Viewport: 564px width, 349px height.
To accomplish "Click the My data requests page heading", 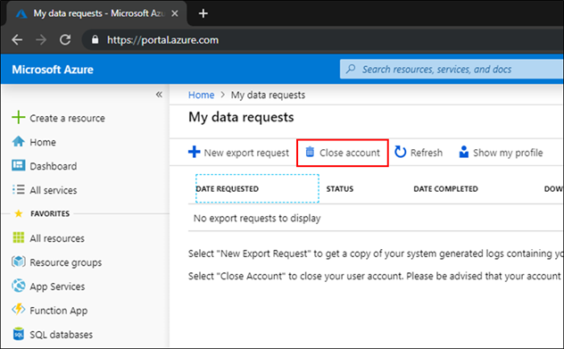I will [241, 117].
